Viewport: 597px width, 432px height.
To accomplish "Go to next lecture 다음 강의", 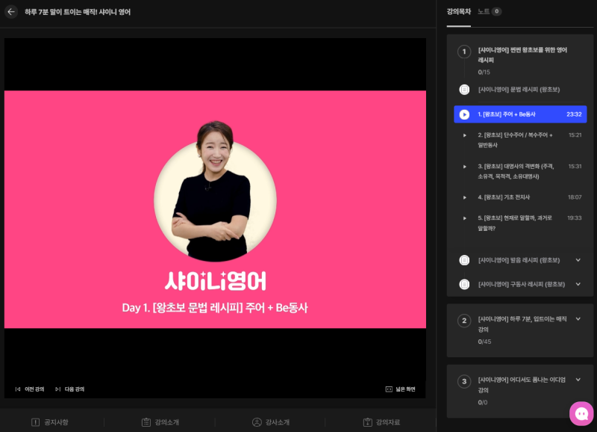I will coord(69,389).
